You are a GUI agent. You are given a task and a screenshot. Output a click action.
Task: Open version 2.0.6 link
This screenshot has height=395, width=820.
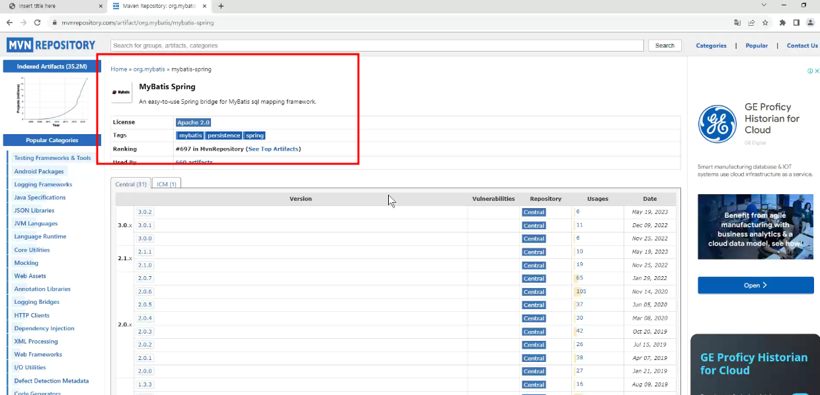click(145, 291)
